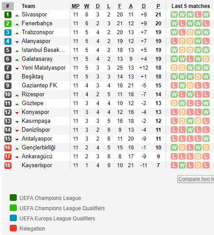The height and width of the screenshot is (235, 214).
Task: Click the green up arrow beside Fenerbahçe
Action: click(17, 24)
